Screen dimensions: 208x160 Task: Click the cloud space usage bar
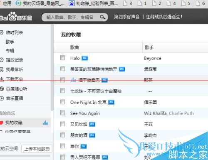pyautogui.click(x=25, y=156)
